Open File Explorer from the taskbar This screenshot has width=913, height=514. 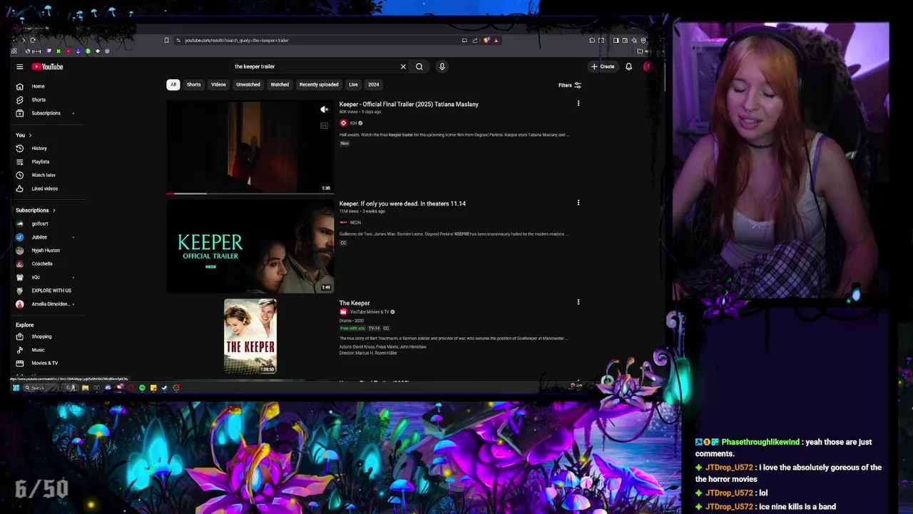point(85,388)
